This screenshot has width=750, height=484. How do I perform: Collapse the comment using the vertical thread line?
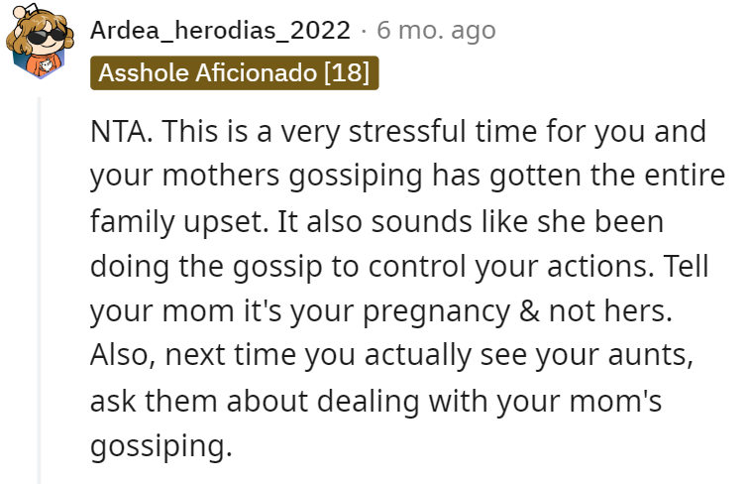pyautogui.click(x=41, y=288)
